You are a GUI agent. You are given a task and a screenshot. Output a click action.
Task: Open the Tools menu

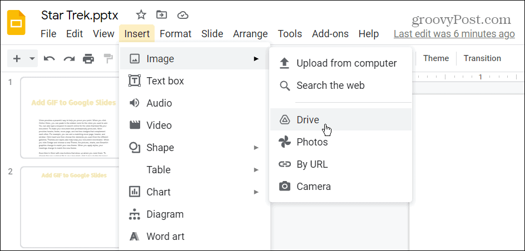point(290,34)
